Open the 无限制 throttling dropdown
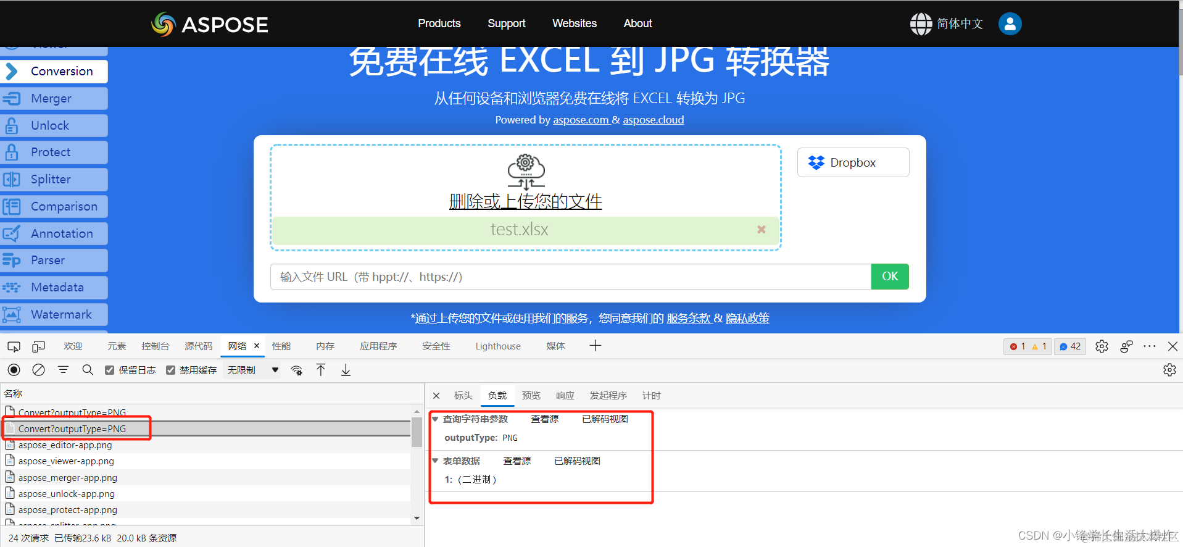Viewport: 1183px width, 547px height. click(x=253, y=370)
